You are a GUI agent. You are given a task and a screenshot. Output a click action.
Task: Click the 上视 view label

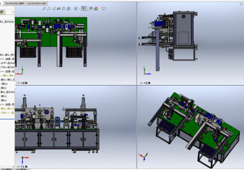[25, 167]
